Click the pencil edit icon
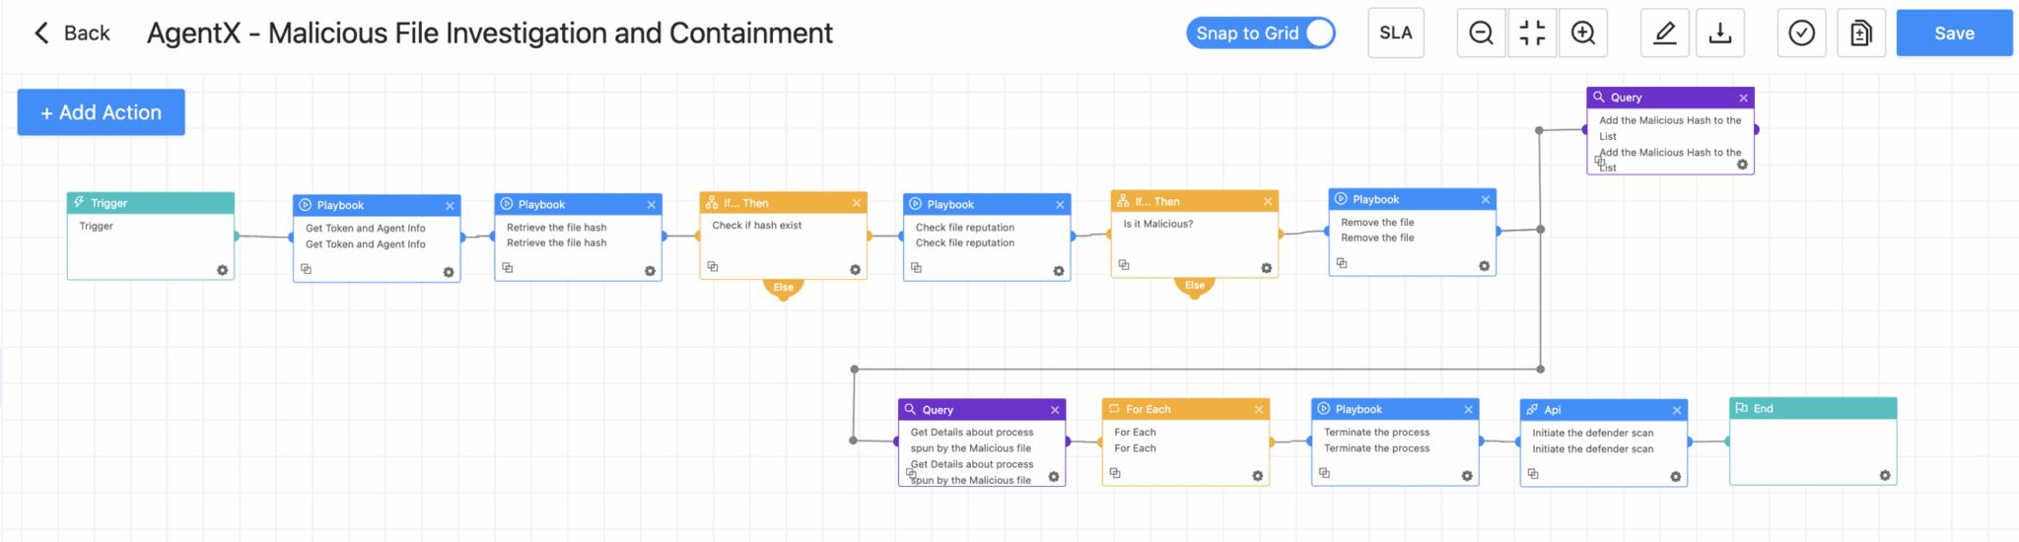This screenshot has height=542, width=2019. coord(1665,34)
